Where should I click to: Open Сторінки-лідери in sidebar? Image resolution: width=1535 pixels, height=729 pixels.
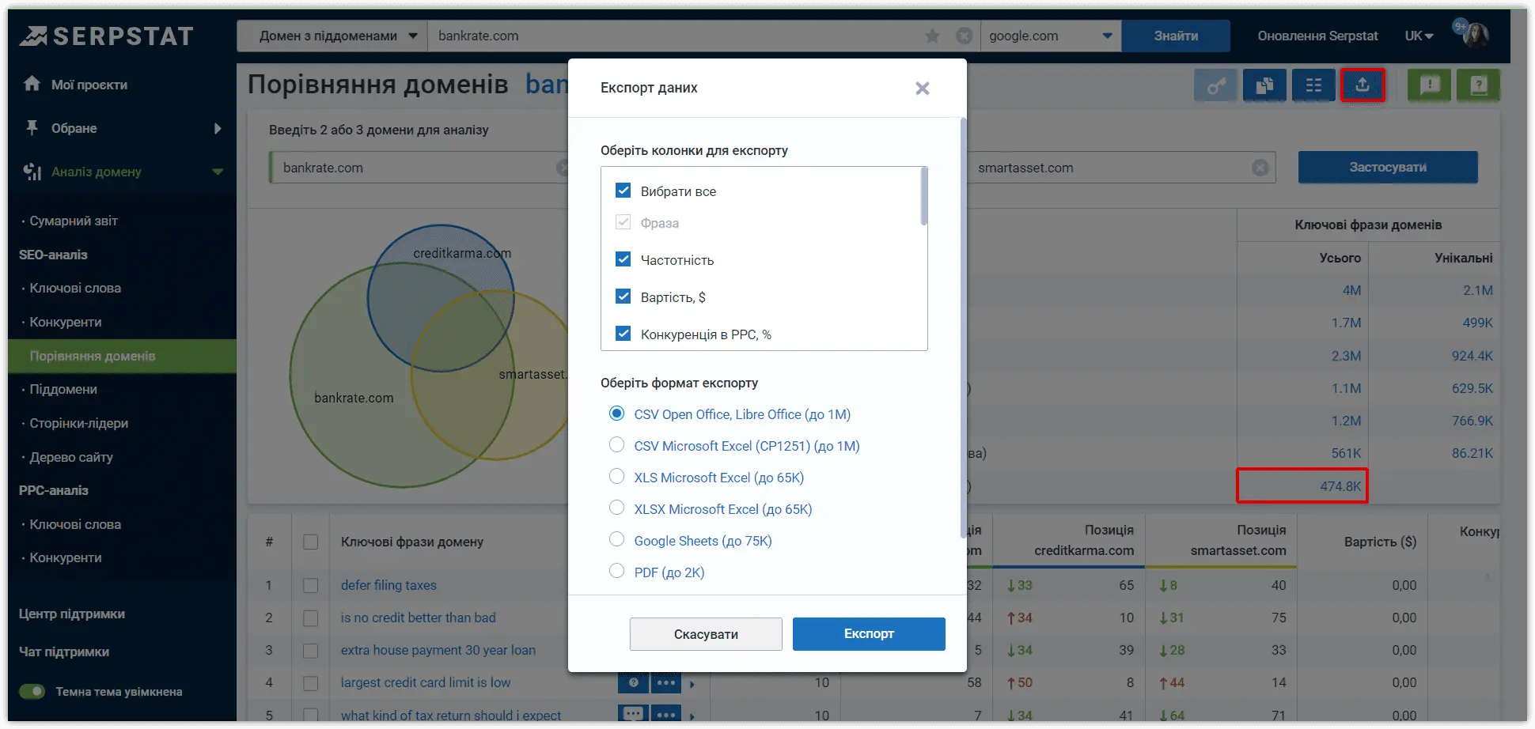[x=79, y=423]
